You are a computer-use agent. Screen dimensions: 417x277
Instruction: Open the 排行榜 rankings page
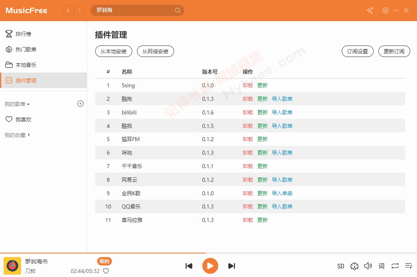[44, 34]
